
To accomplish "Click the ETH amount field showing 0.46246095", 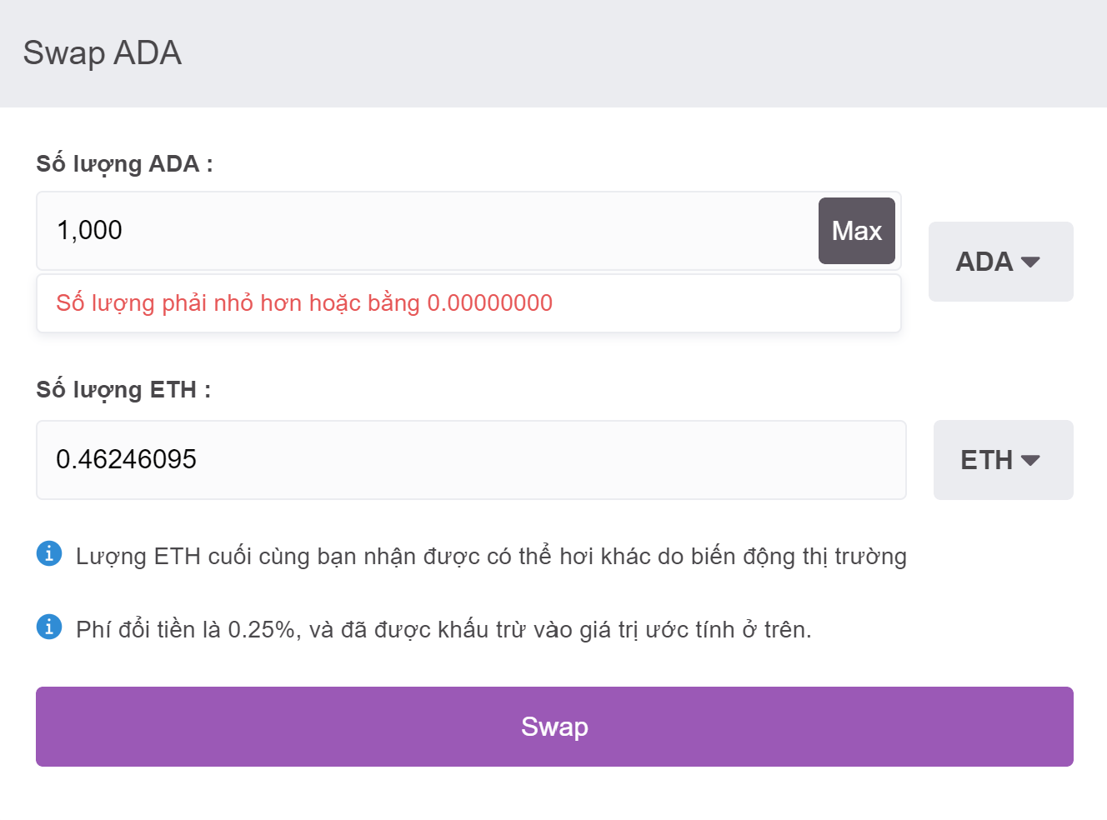I will [471, 459].
